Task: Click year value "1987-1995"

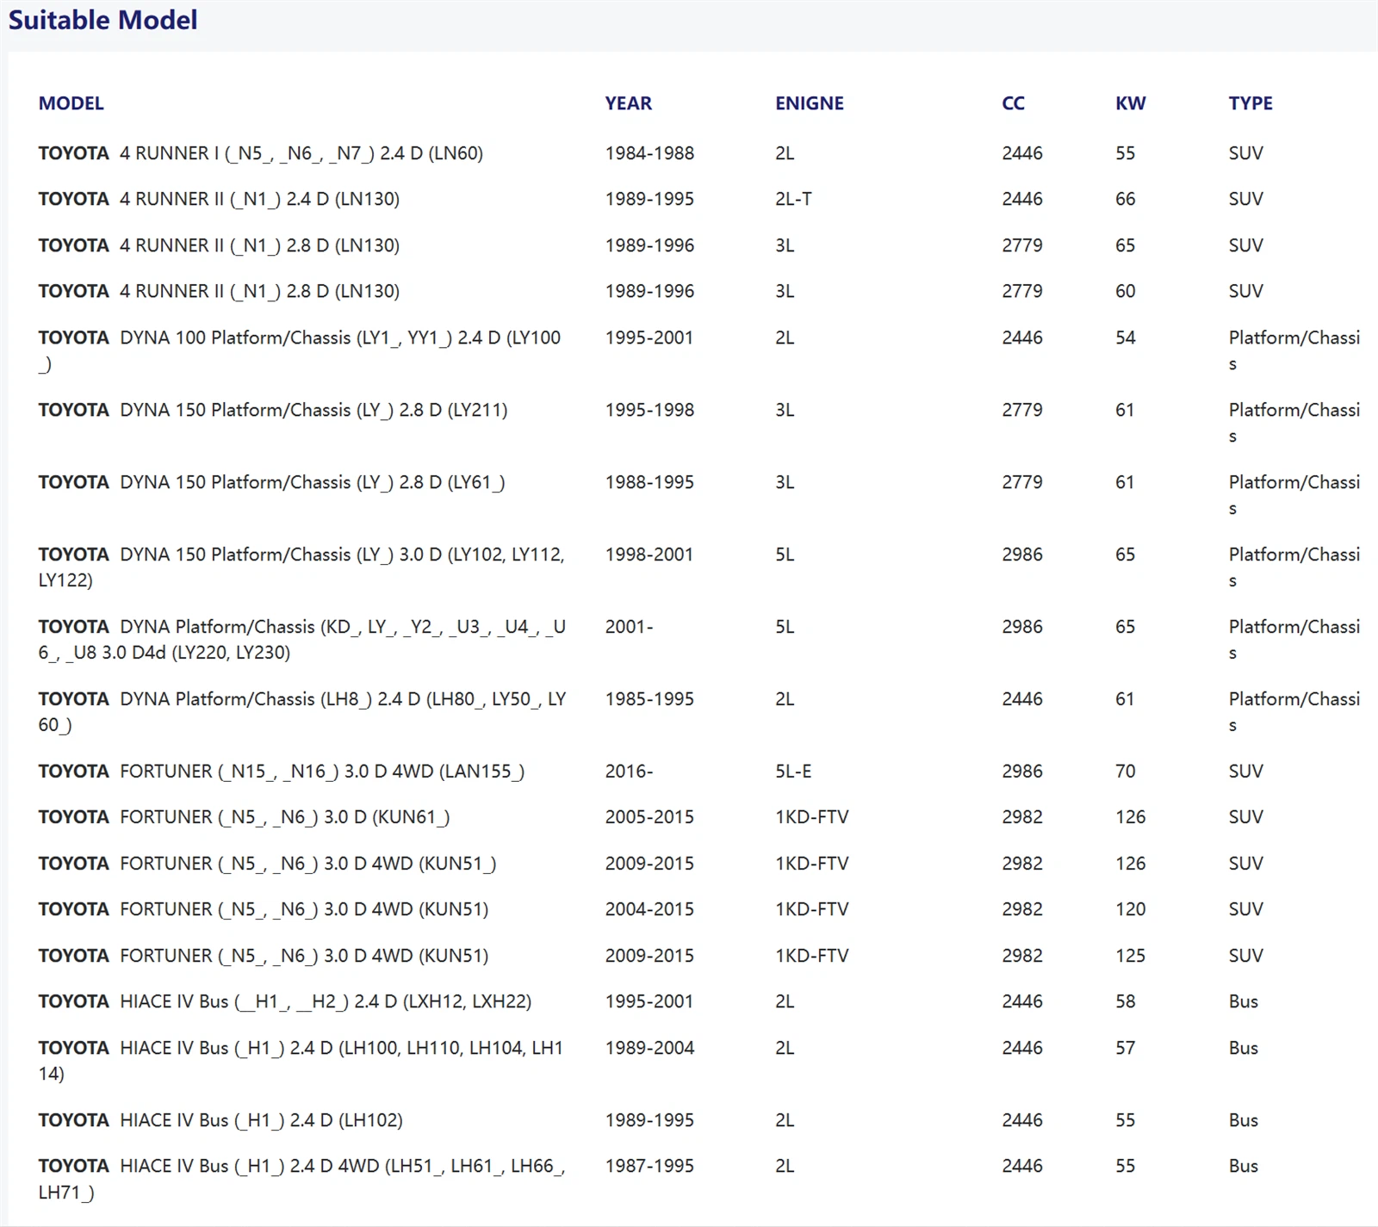Action: pyautogui.click(x=649, y=1166)
